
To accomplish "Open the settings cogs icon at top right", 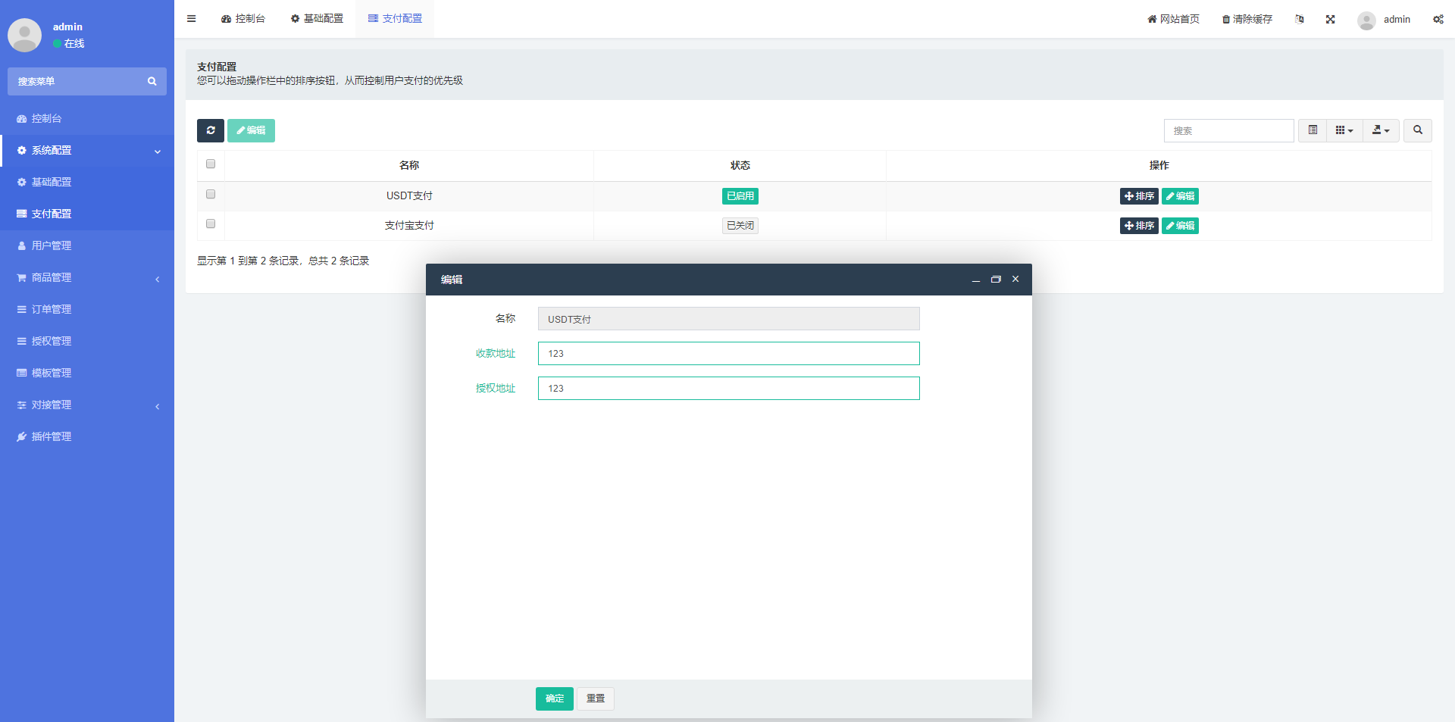I will click(x=1438, y=19).
